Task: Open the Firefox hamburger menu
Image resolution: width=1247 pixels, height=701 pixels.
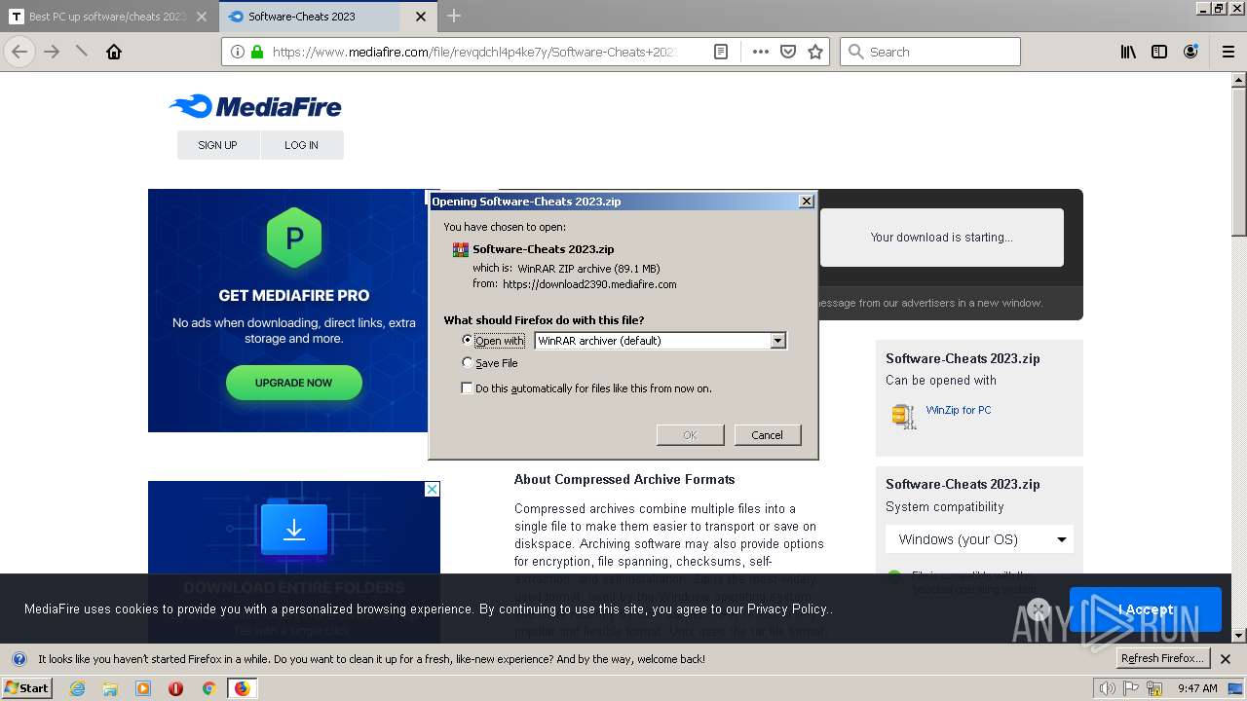Action: pyautogui.click(x=1228, y=52)
